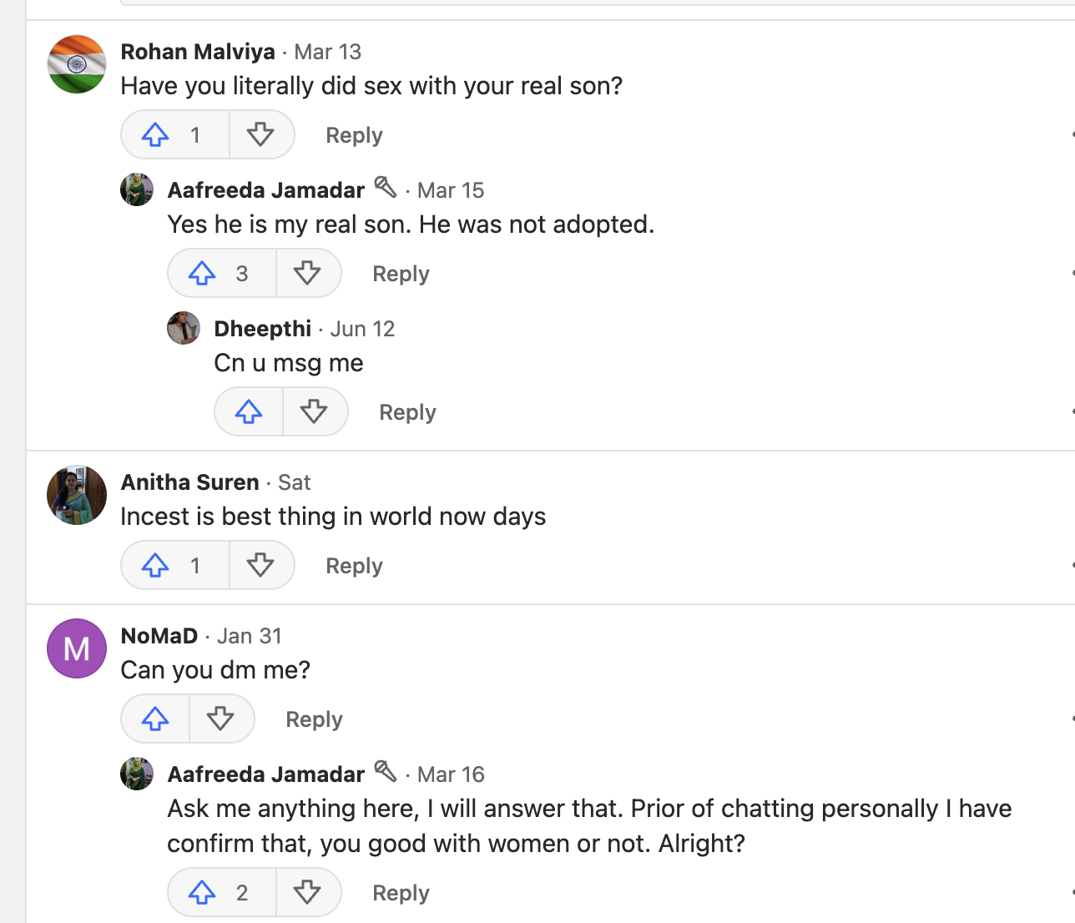Screen dimensions: 1075x923
Task: Upvote Dheepthi's comment
Action: (x=249, y=411)
